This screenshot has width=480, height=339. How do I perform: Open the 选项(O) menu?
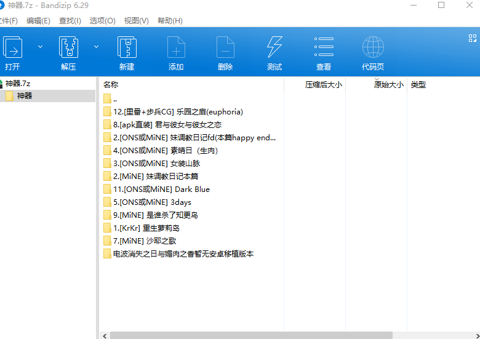pyautogui.click(x=102, y=21)
